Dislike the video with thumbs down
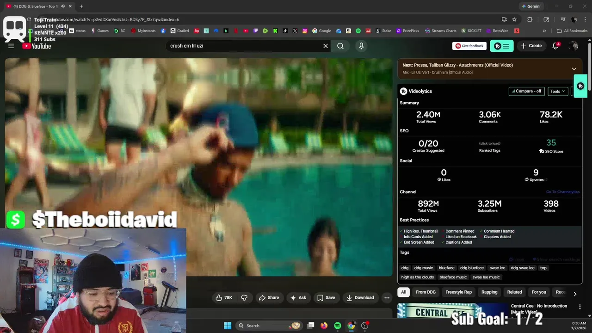Viewport: 592px width, 333px height. click(x=245, y=298)
